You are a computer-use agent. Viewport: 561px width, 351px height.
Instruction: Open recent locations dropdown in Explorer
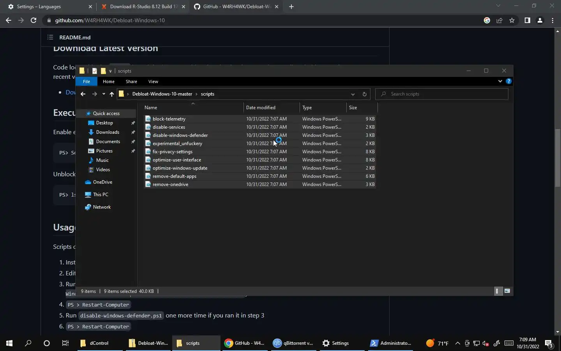104,94
